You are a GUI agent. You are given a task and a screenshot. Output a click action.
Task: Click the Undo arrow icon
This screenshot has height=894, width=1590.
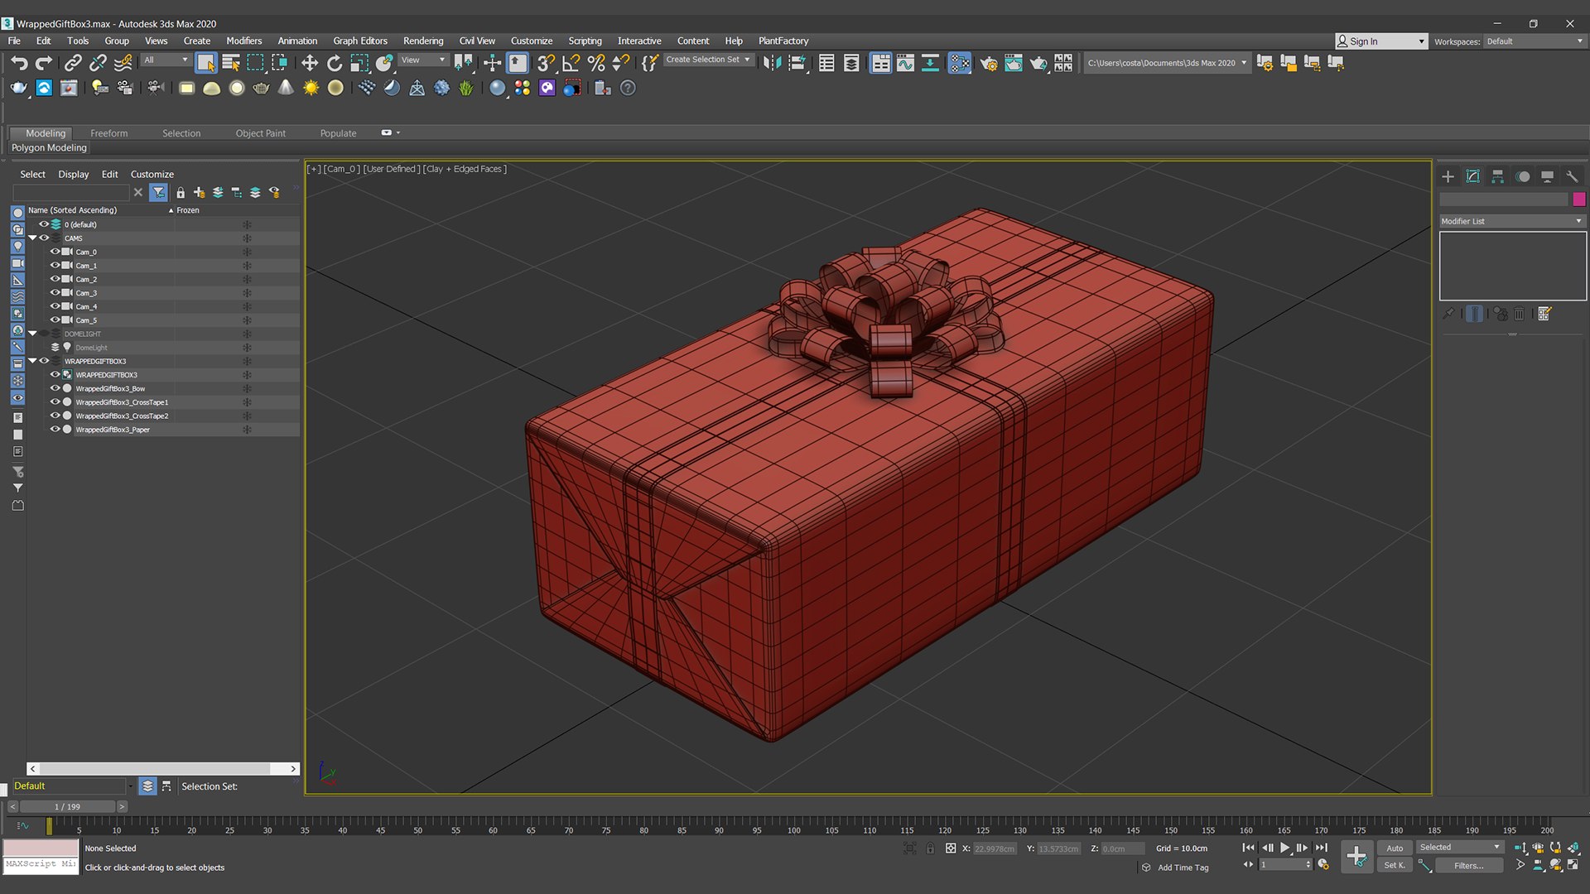tap(19, 63)
